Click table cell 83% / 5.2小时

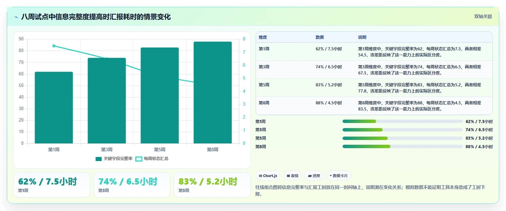pos(329,85)
